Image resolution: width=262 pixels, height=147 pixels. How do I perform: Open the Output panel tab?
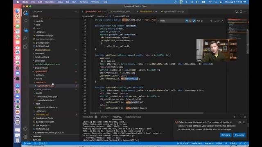[x=105, y=117]
